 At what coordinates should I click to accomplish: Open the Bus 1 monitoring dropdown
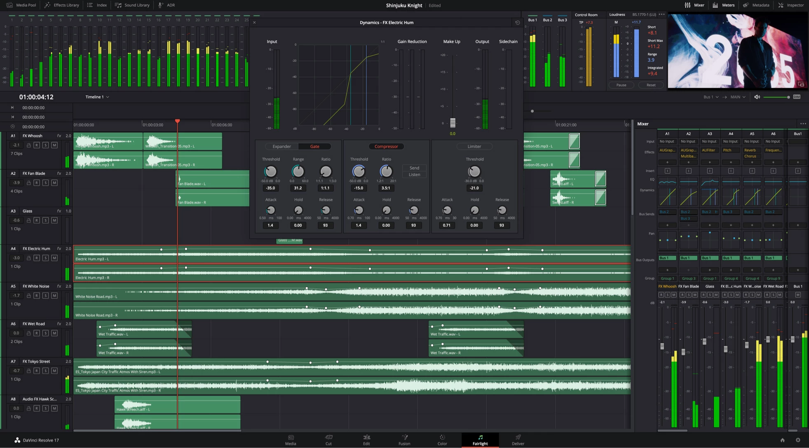coord(711,97)
